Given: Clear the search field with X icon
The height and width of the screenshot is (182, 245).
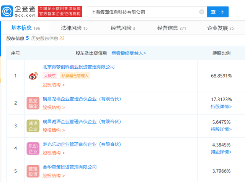Looking at the screenshot, I should coord(202,12).
